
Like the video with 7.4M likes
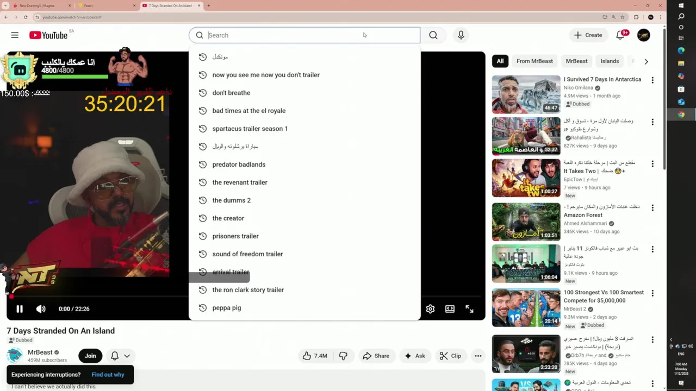(x=315, y=356)
